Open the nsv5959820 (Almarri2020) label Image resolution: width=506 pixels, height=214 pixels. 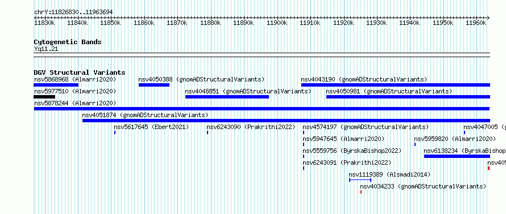coord(455,139)
